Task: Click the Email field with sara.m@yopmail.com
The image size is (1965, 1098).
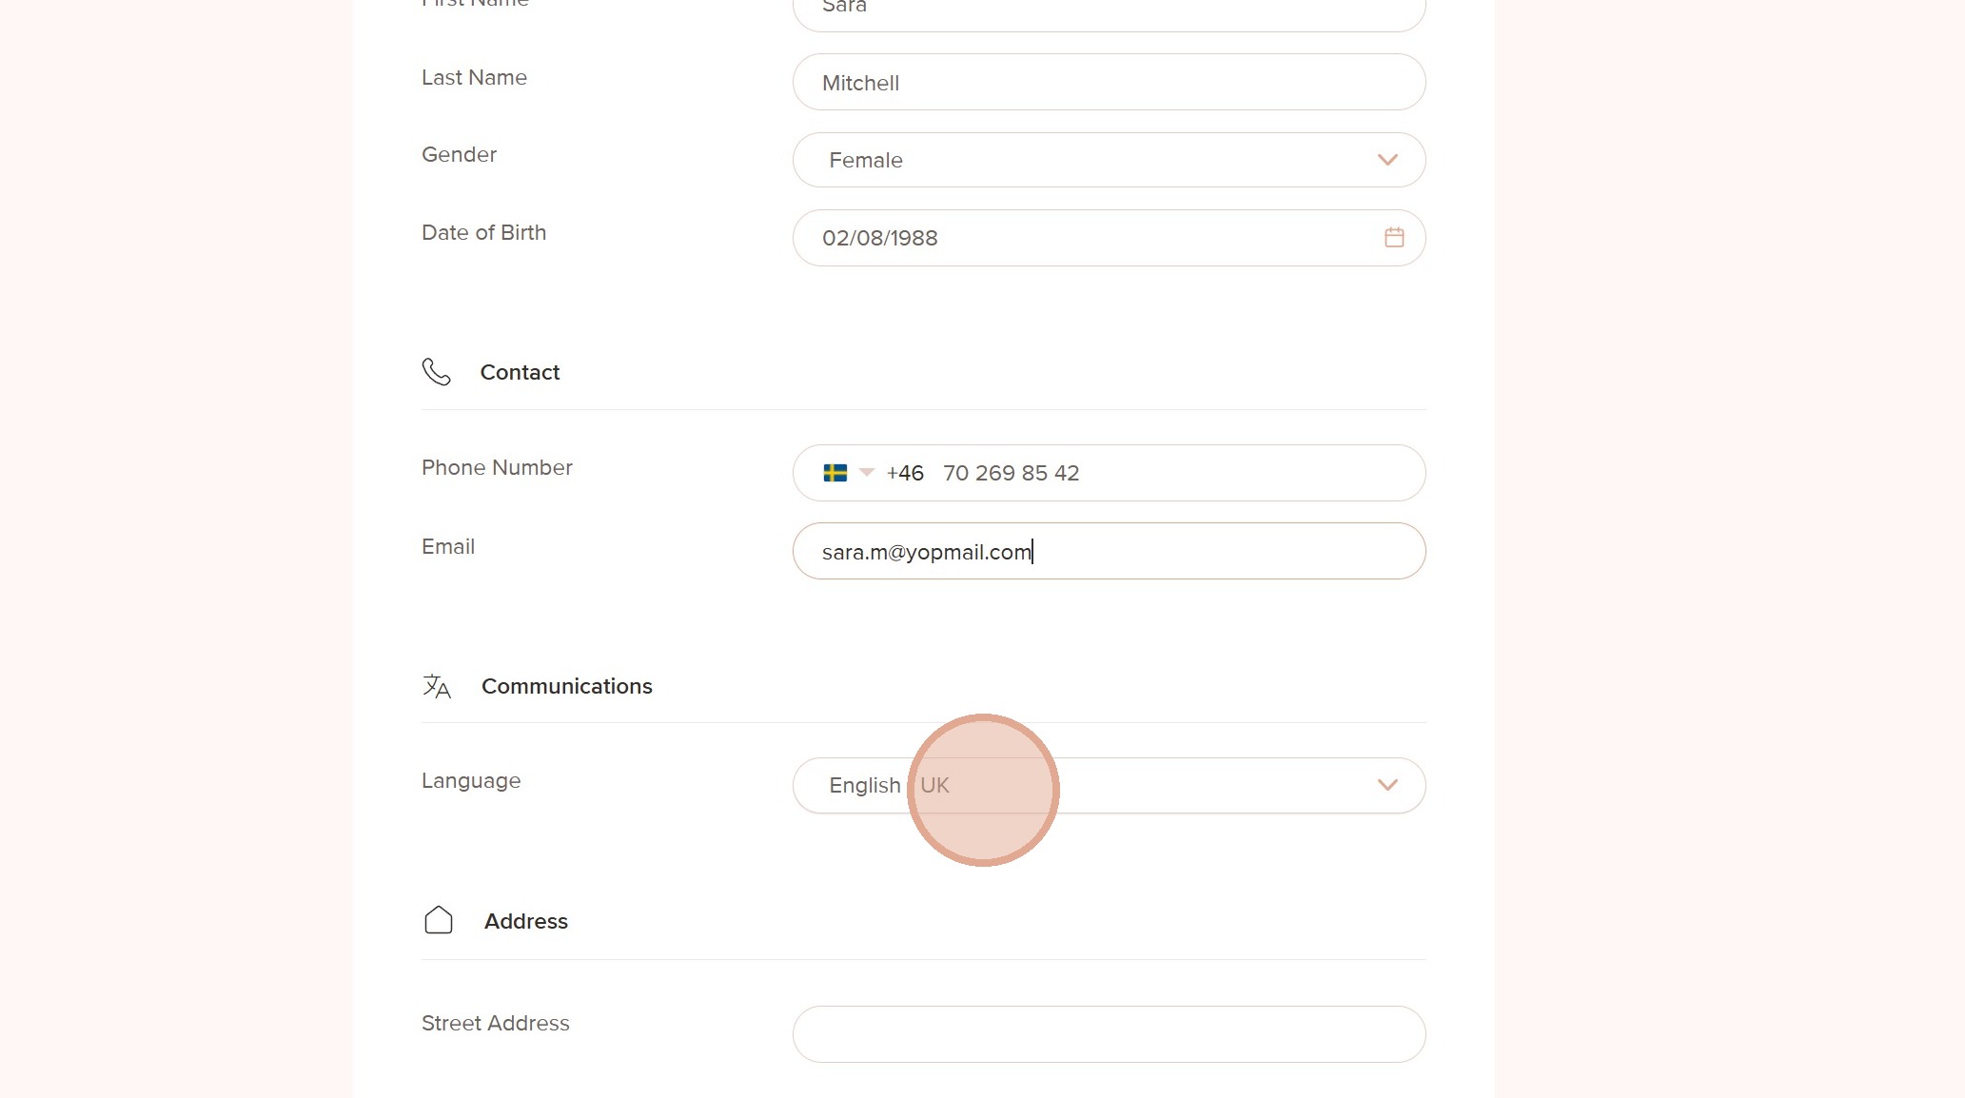Action: 1108,552
